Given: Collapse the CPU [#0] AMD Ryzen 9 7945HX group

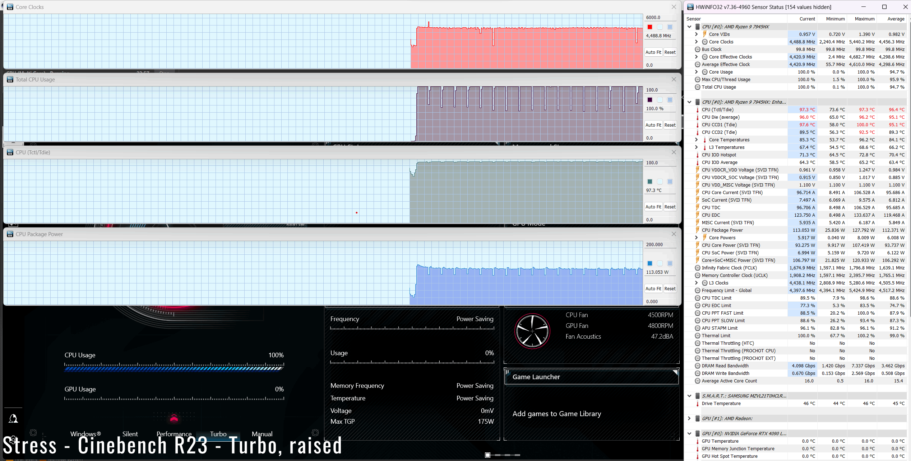Looking at the screenshot, I should coord(689,27).
